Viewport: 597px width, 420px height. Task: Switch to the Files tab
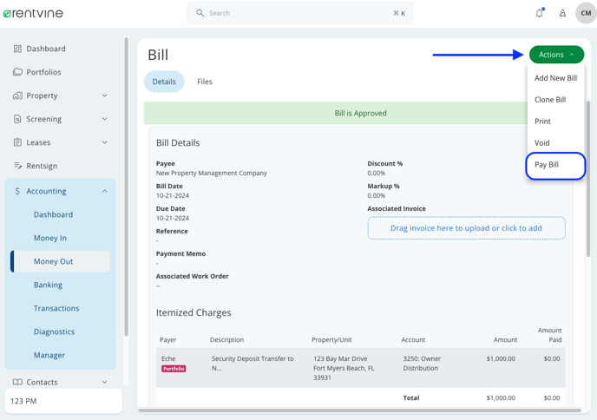(x=205, y=82)
